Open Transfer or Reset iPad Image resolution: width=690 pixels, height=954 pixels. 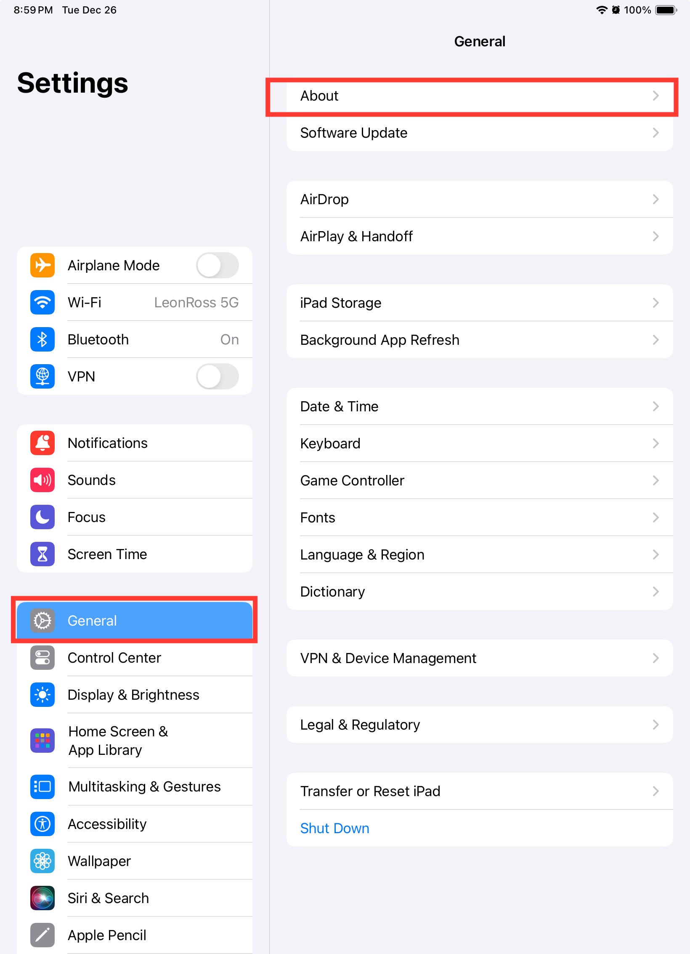tap(480, 791)
